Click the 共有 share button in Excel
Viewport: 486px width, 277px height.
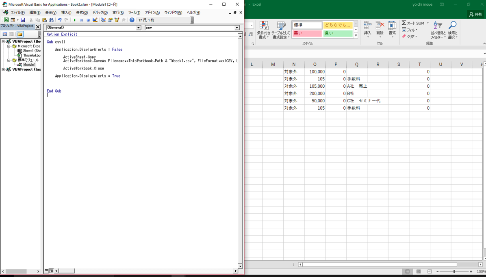[476, 14]
